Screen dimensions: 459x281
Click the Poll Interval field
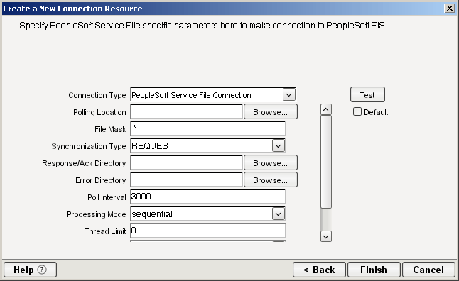tap(208, 197)
